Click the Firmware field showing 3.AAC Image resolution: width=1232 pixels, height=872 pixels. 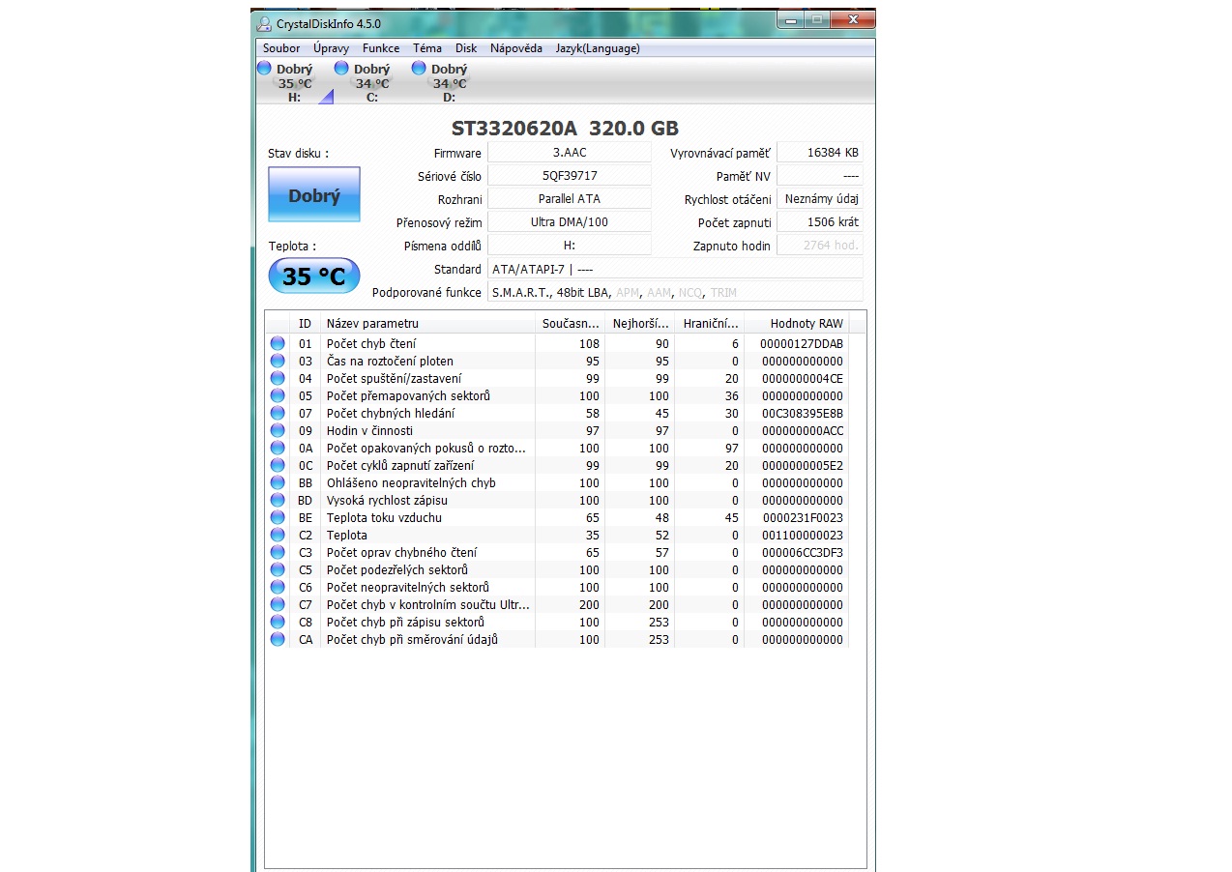[x=570, y=153]
